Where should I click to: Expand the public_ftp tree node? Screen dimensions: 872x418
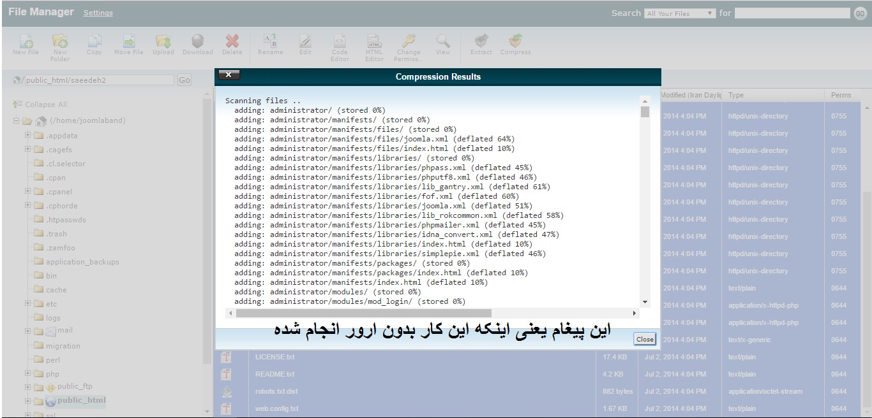28,387
